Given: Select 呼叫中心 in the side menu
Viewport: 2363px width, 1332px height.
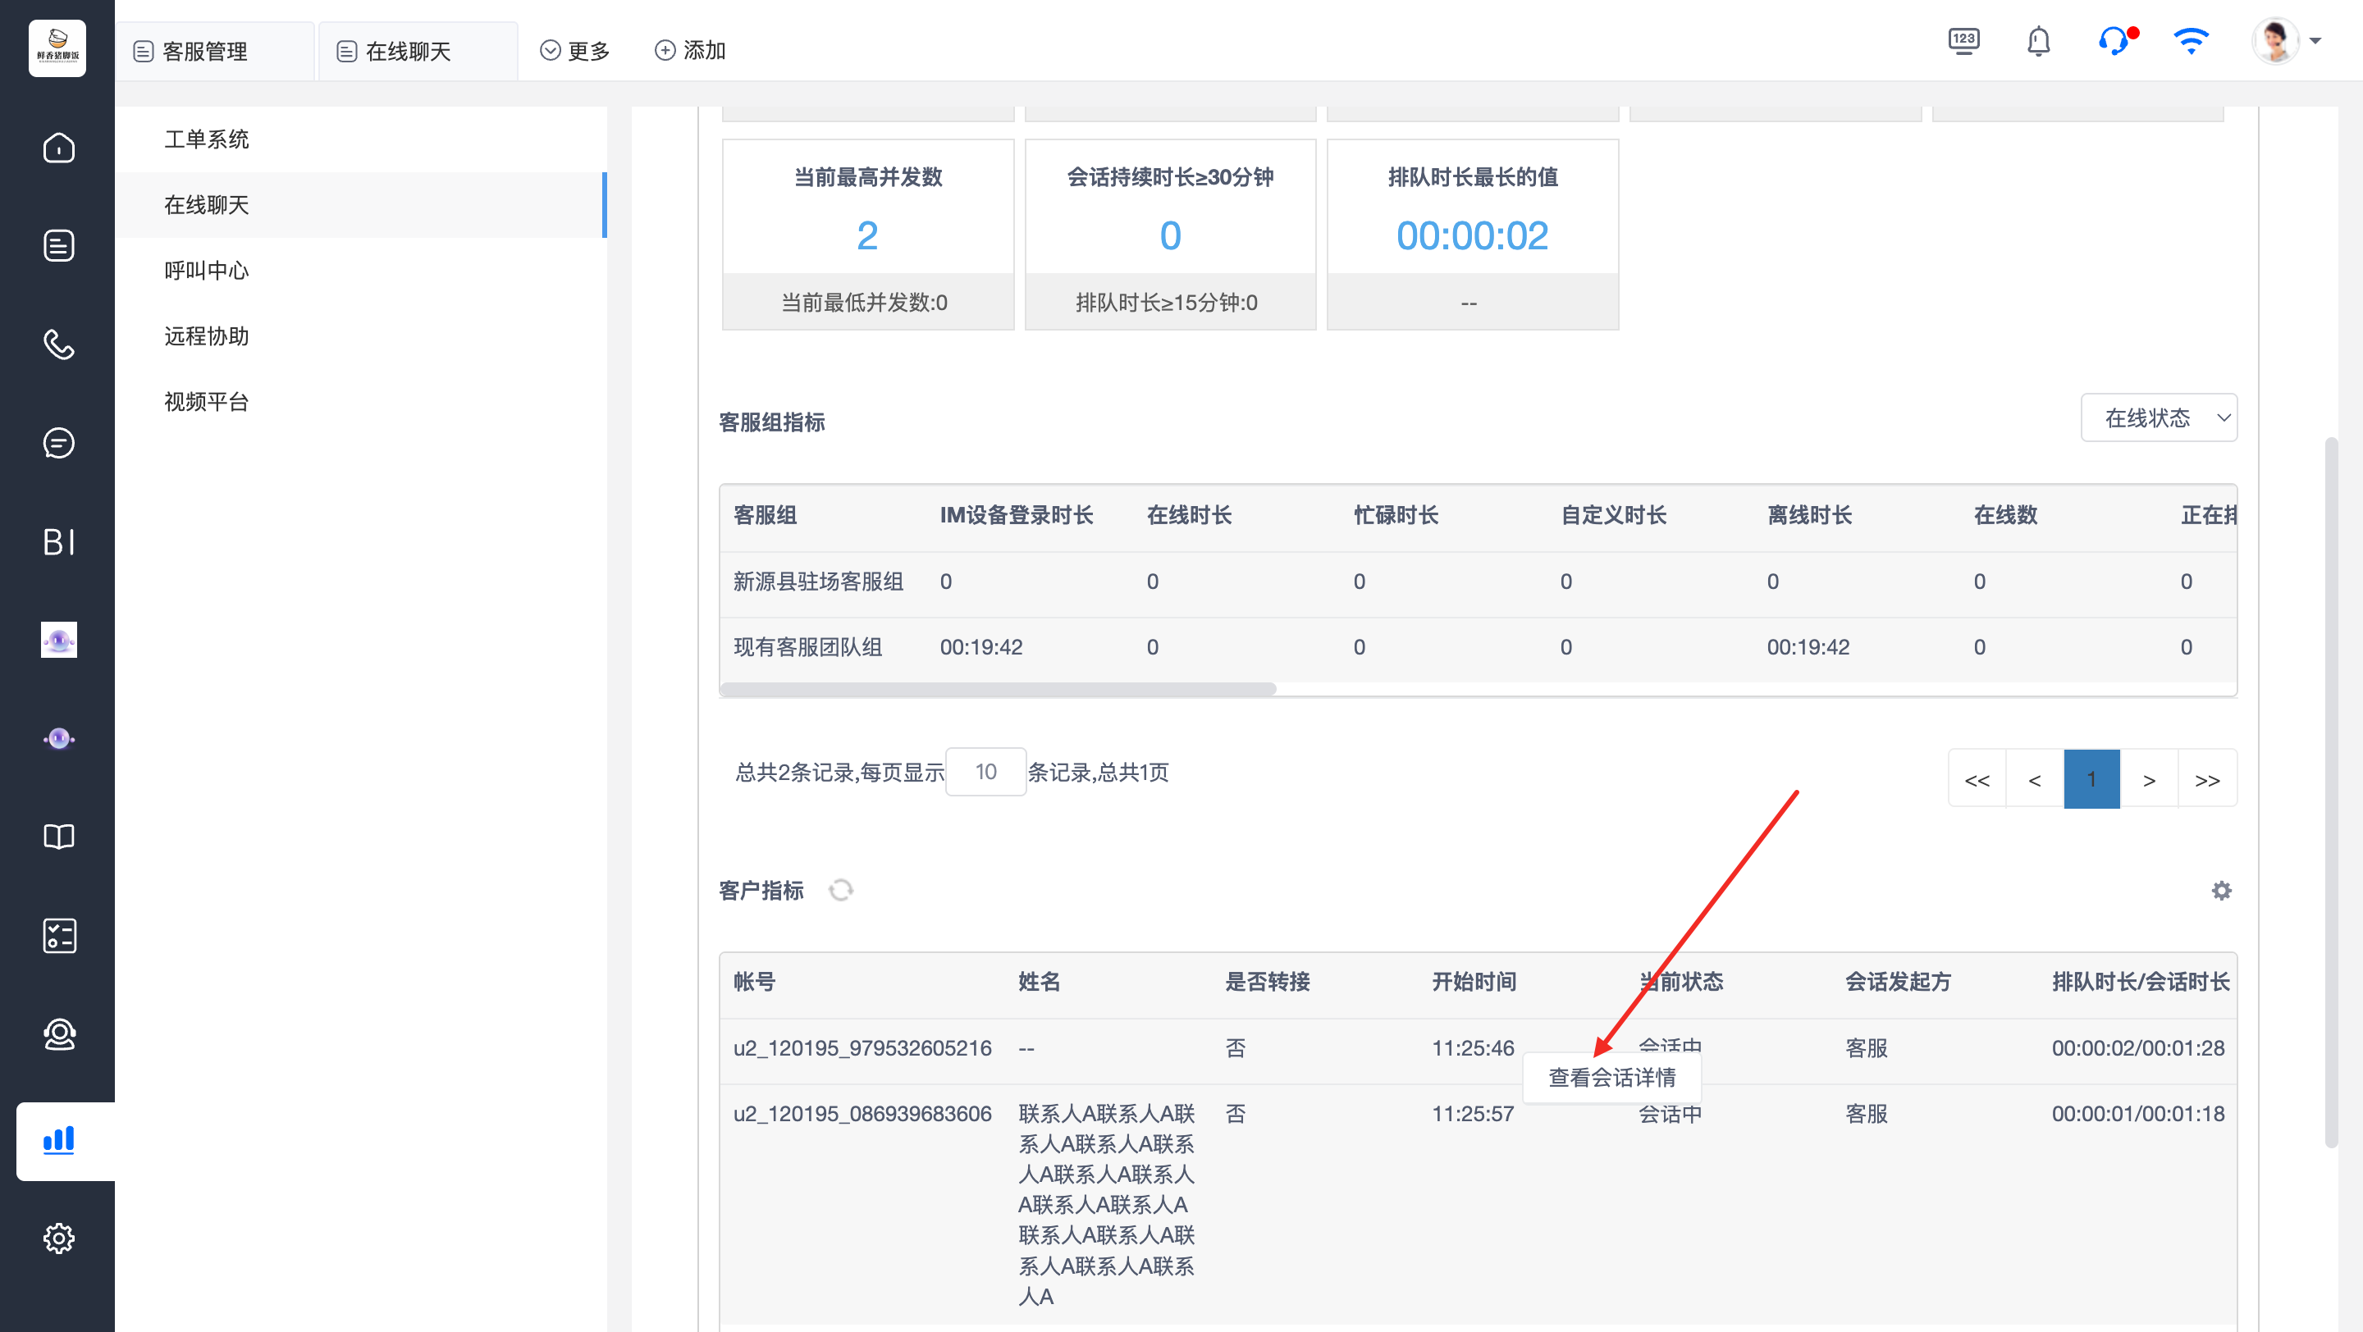Looking at the screenshot, I should click(207, 271).
